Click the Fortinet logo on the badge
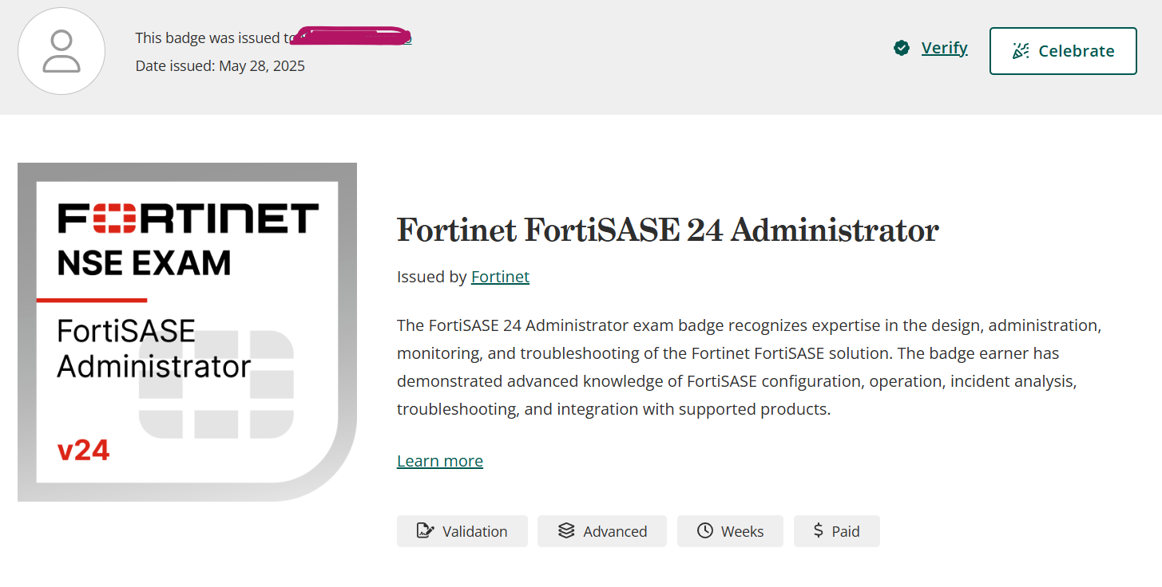This screenshot has height=587, width=1162. [x=188, y=219]
